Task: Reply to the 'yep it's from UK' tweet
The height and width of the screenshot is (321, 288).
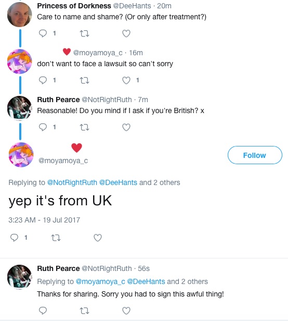Action: point(15,238)
